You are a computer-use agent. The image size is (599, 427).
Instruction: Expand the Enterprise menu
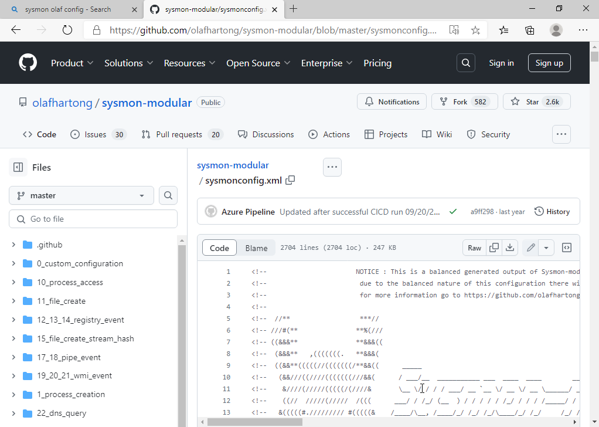click(x=326, y=63)
